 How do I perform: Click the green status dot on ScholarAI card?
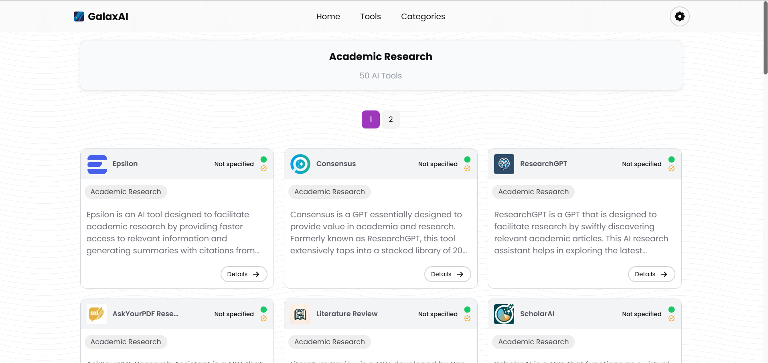[671, 309]
